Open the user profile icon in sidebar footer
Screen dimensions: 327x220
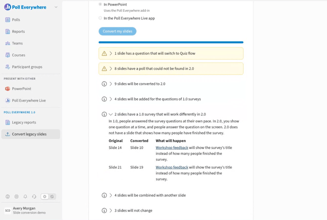[8, 197]
